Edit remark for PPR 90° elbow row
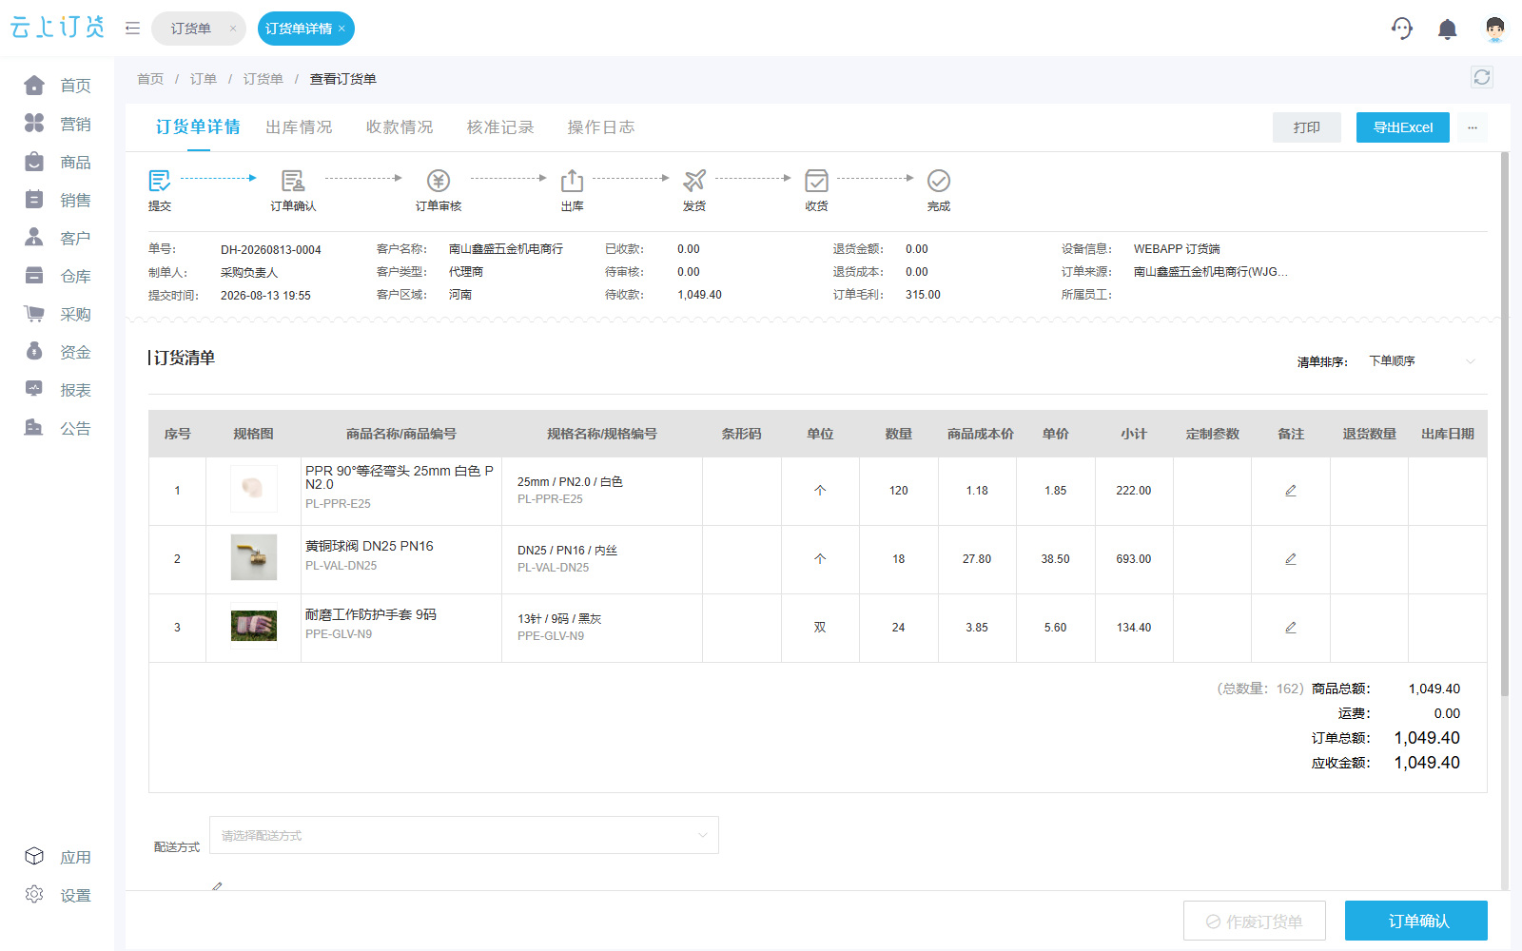Viewport: 1522px width, 951px height. click(1291, 491)
